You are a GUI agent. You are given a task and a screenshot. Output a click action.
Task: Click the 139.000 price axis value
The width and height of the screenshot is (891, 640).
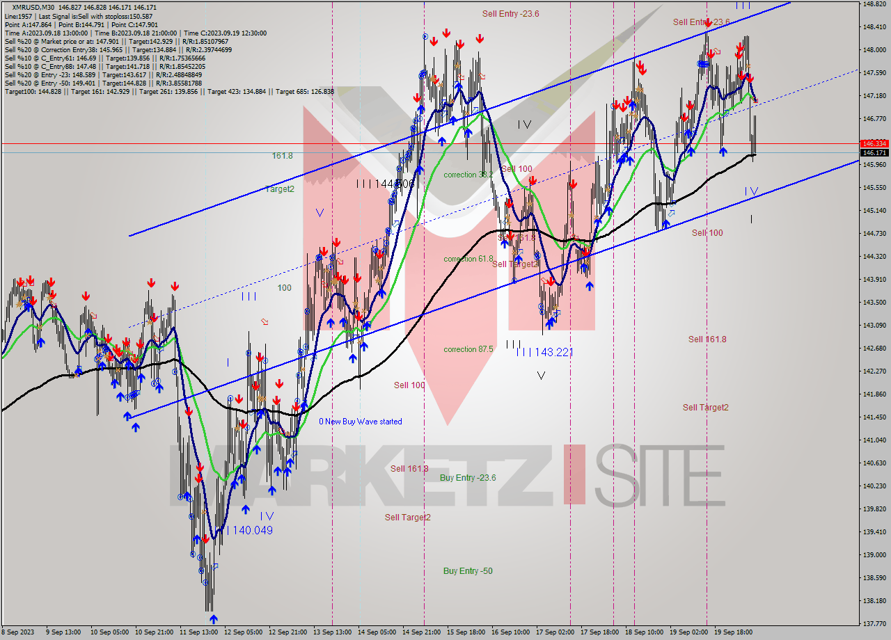click(874, 555)
